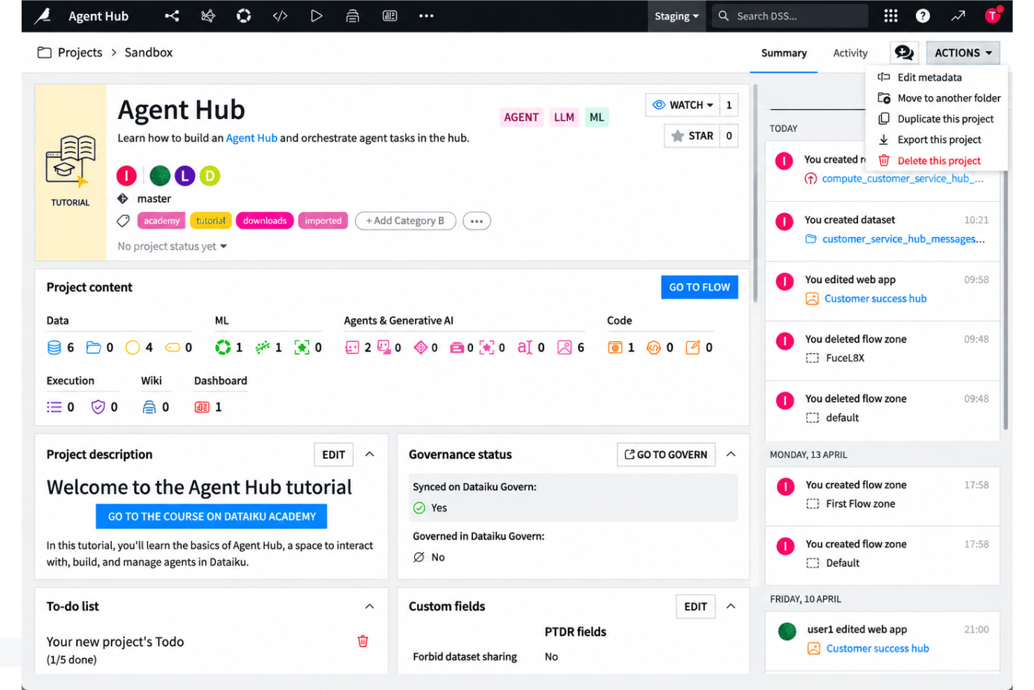This screenshot has width=1034, height=690.
Task: Collapse the Governance status panel
Action: 731,454
